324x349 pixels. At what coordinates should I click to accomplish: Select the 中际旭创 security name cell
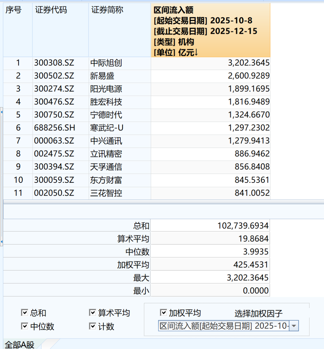[x=106, y=63]
